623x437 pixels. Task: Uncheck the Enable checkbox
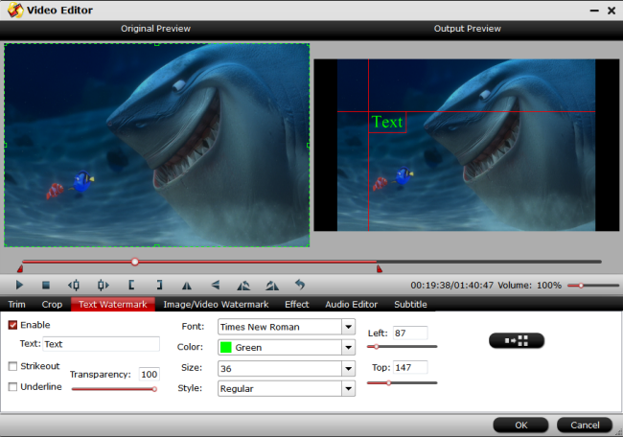[x=12, y=325]
